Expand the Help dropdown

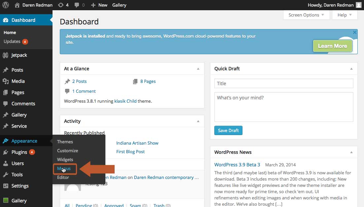tap(345, 15)
